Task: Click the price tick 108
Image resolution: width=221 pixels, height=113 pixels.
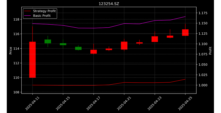Action: tap(16, 92)
